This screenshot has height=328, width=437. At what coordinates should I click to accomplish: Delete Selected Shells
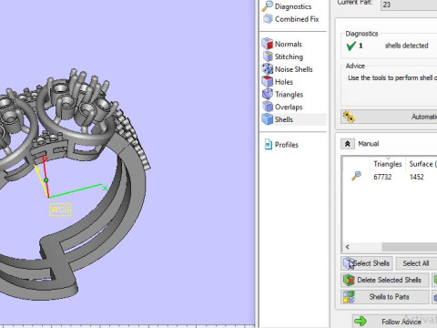click(x=385, y=280)
